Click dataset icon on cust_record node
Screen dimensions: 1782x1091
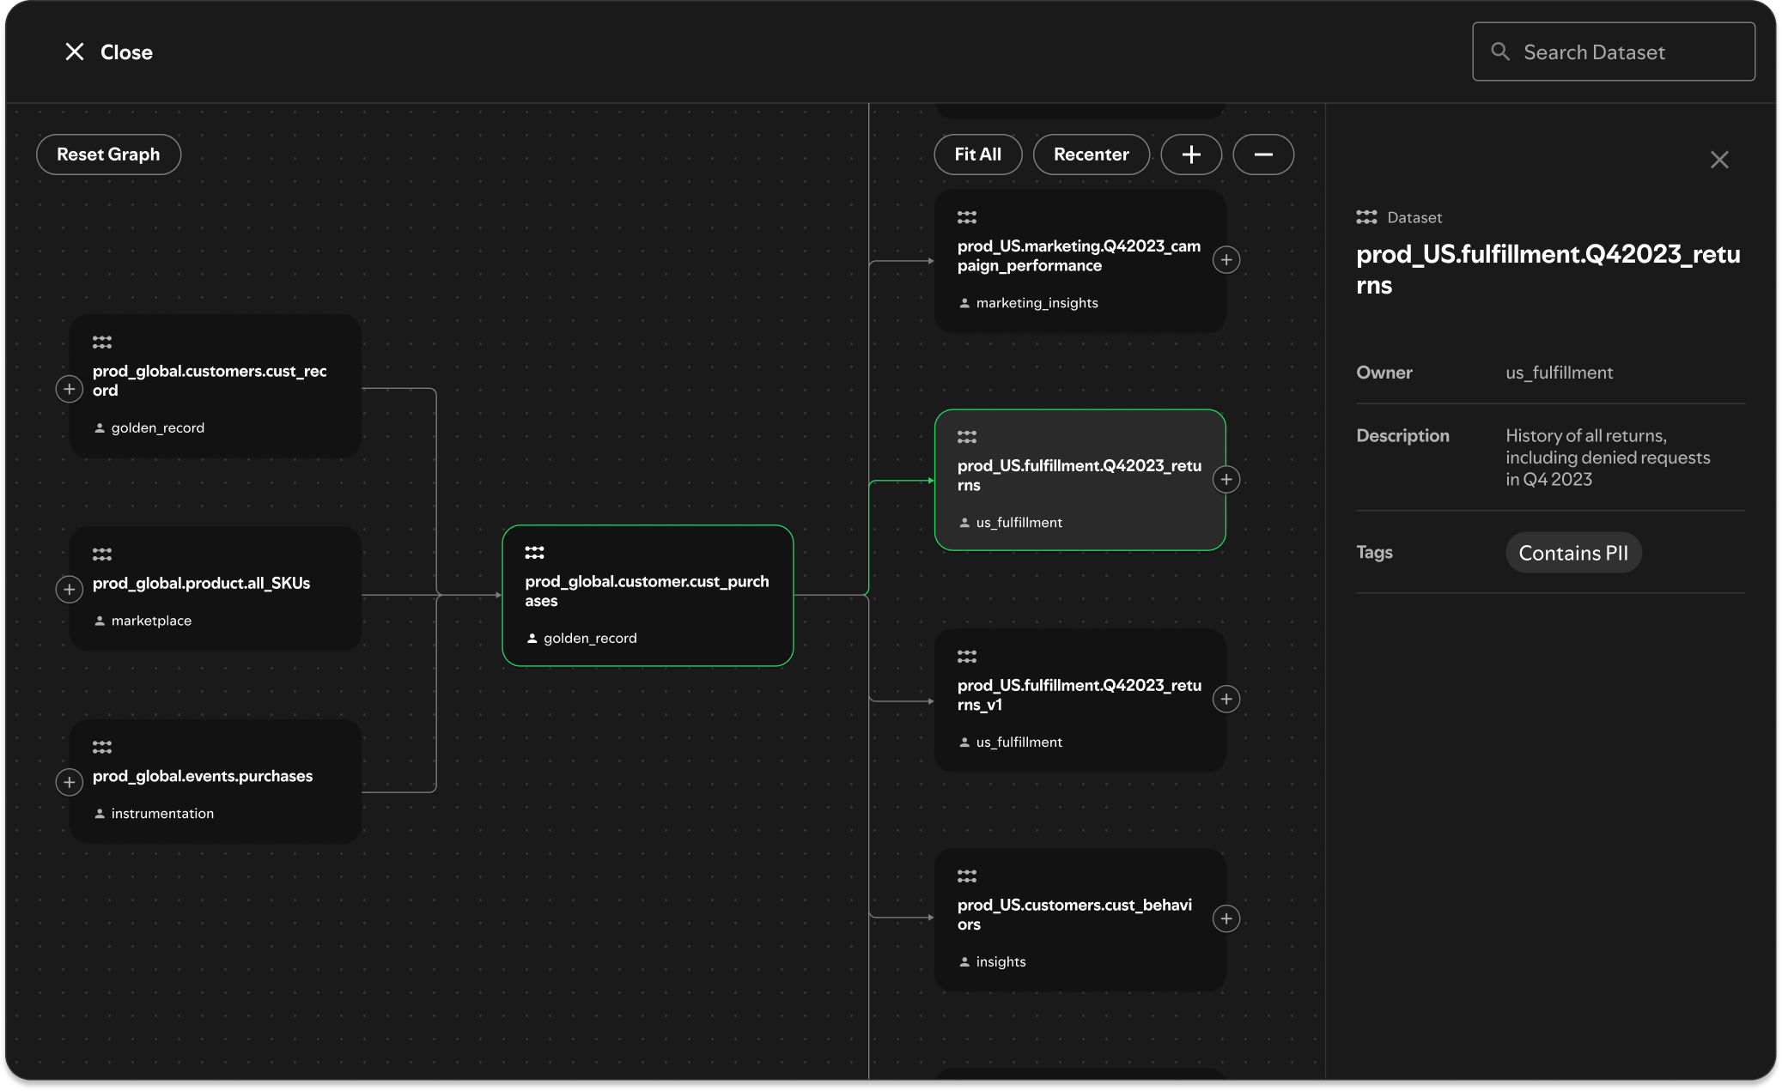(102, 342)
